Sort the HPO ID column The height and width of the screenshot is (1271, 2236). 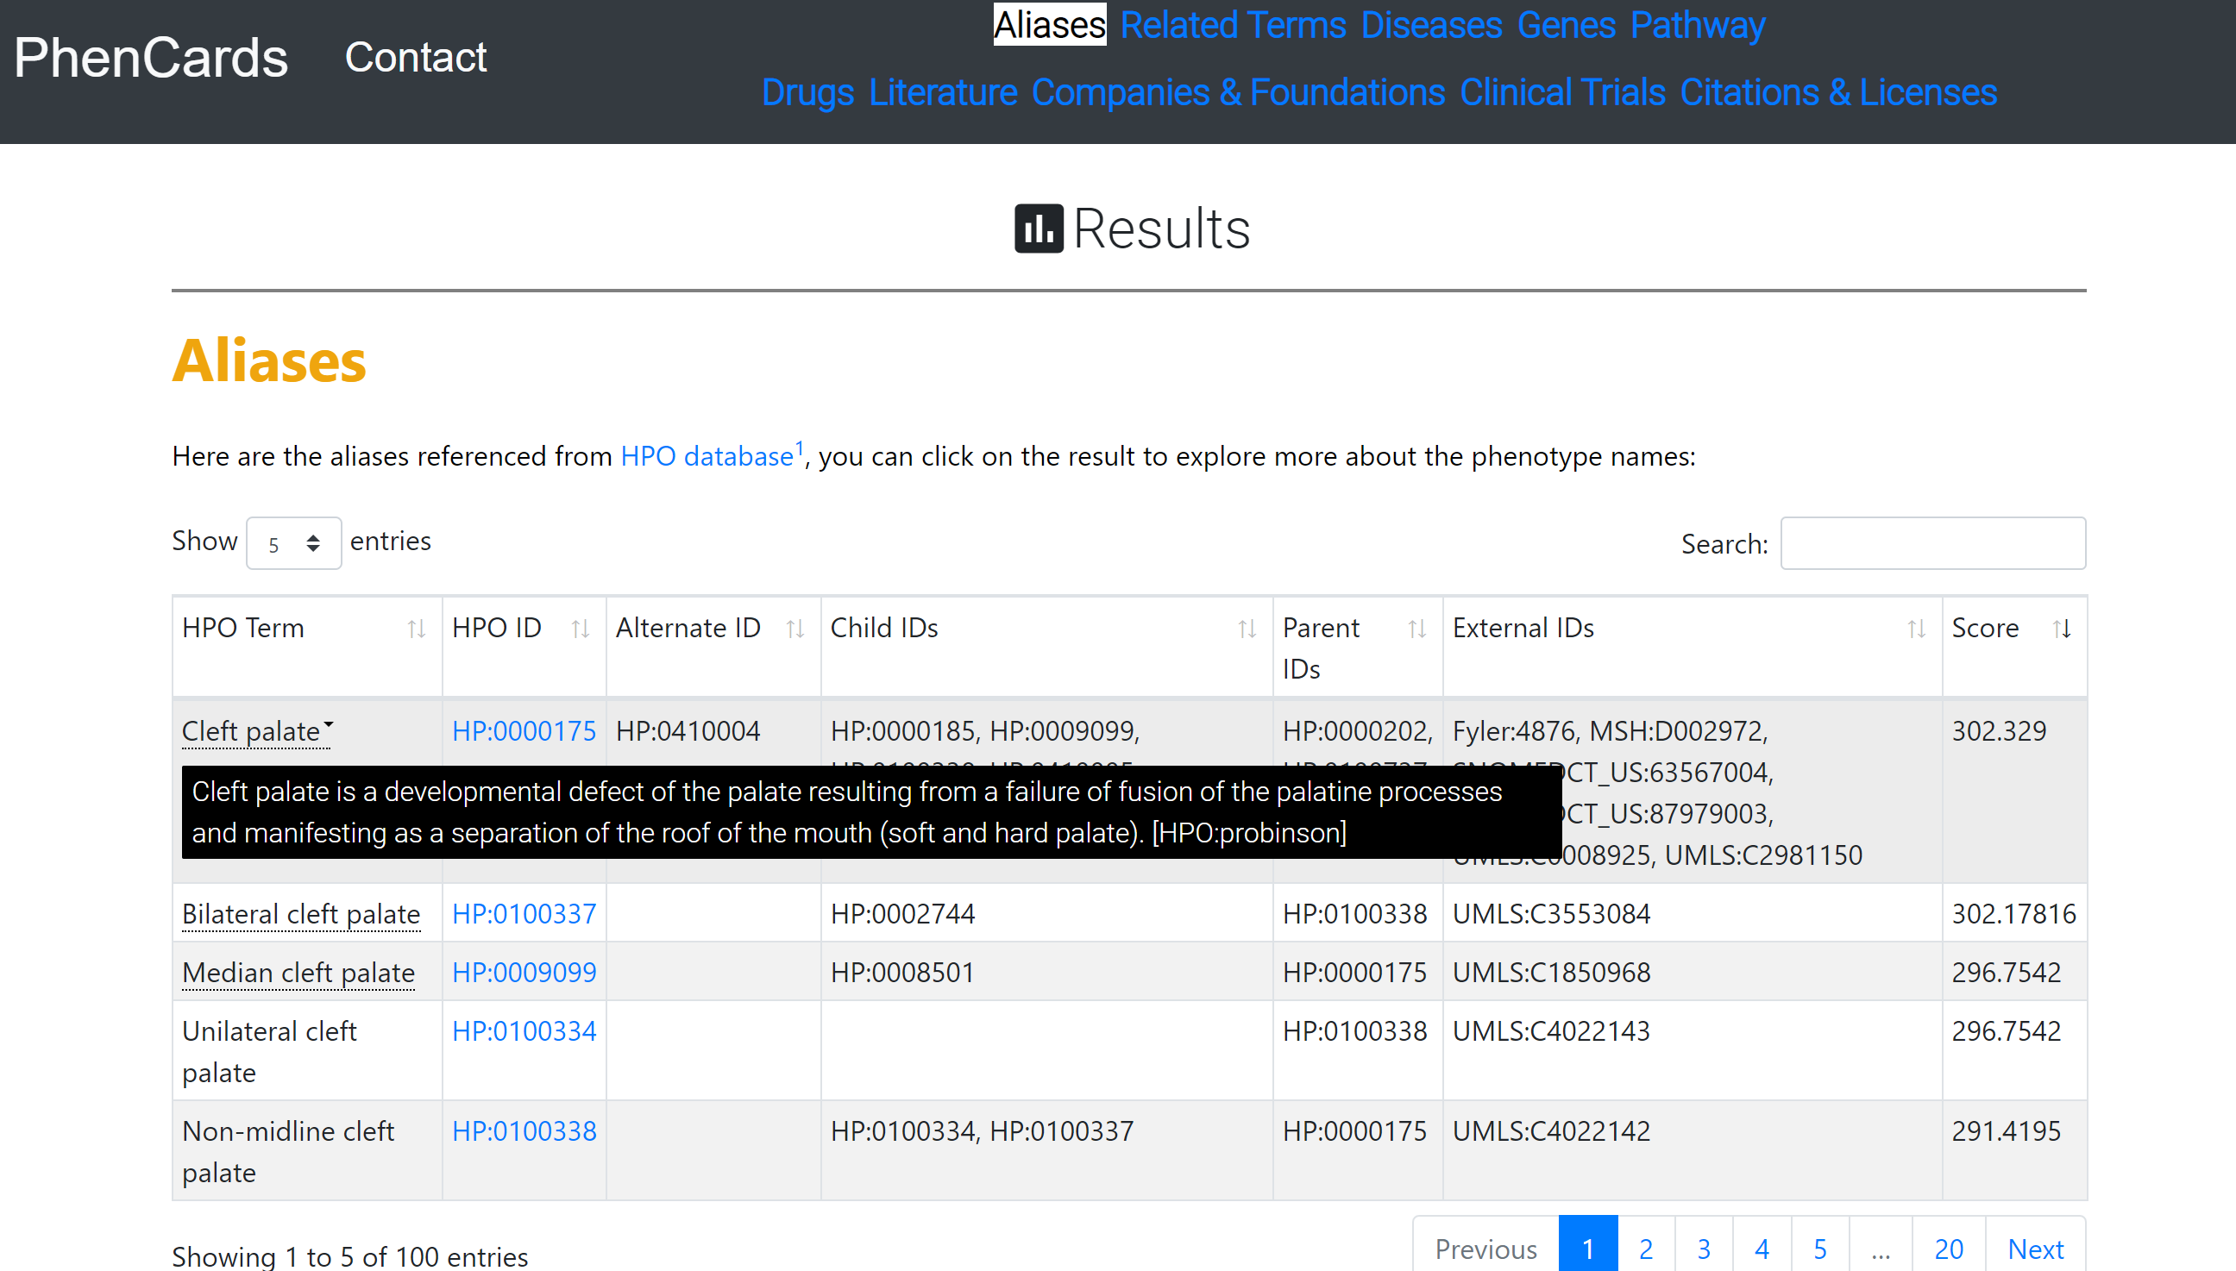pyautogui.click(x=581, y=628)
